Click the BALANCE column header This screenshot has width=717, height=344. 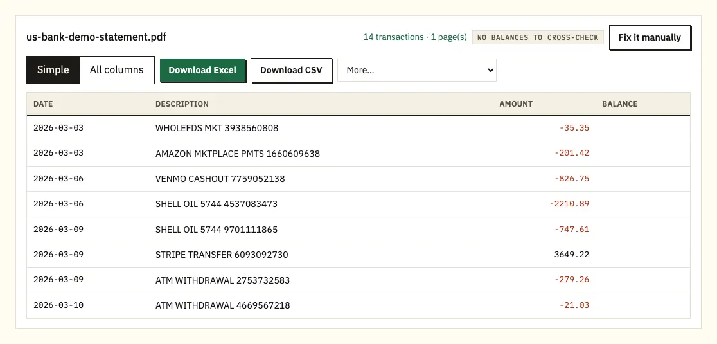click(619, 104)
